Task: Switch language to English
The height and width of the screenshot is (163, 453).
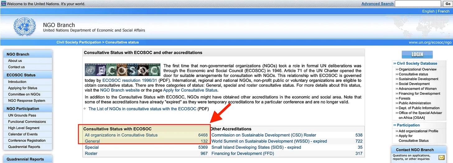Action: 428,11
